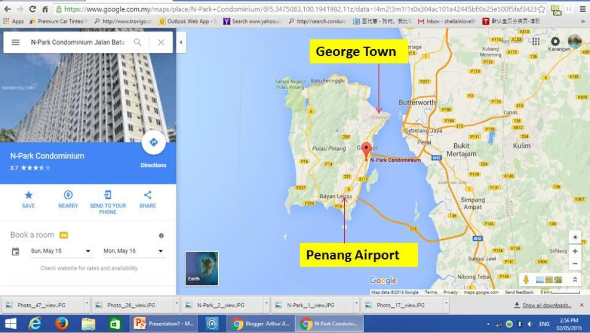Bookmark this page with the star icon
This screenshot has width=590, height=333.
[541, 9]
